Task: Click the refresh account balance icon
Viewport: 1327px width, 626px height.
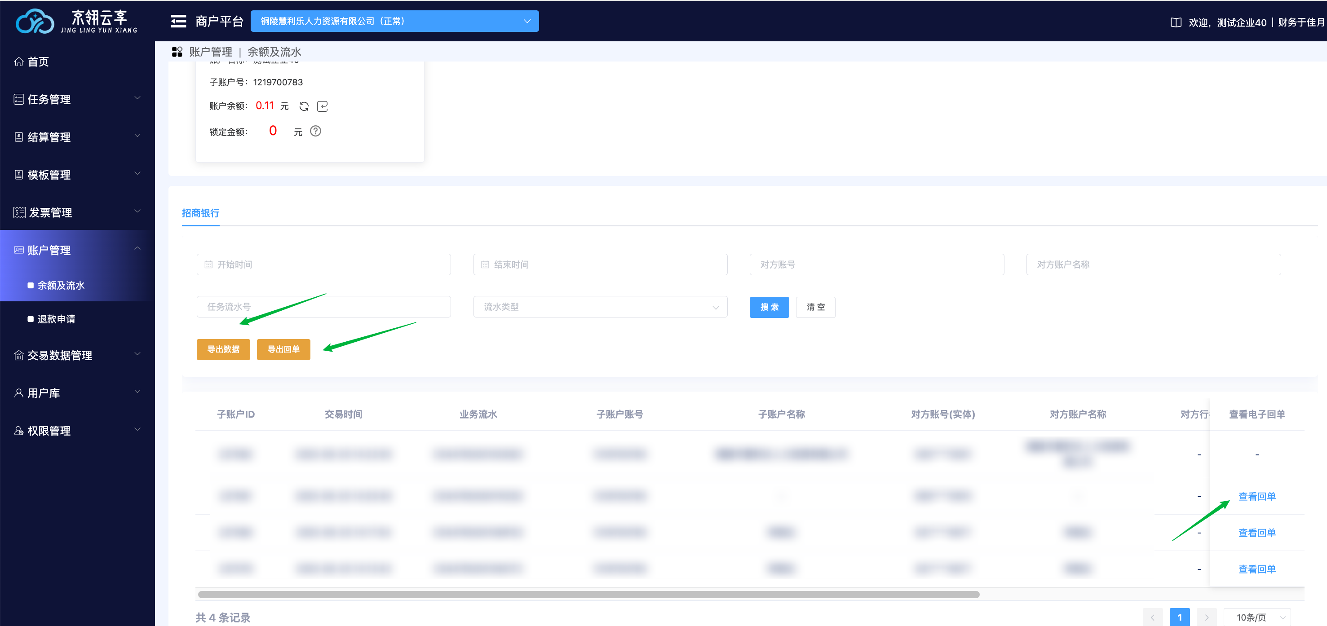Action: click(304, 106)
